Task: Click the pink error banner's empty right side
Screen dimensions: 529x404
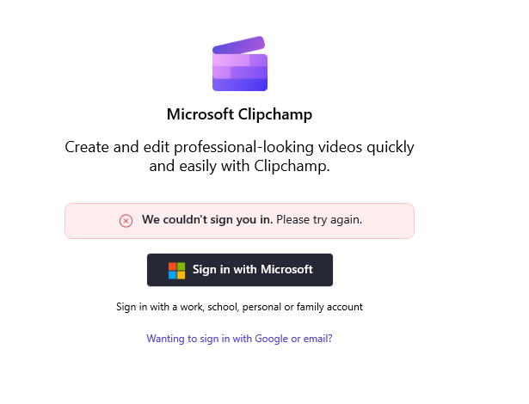Action: point(388,221)
